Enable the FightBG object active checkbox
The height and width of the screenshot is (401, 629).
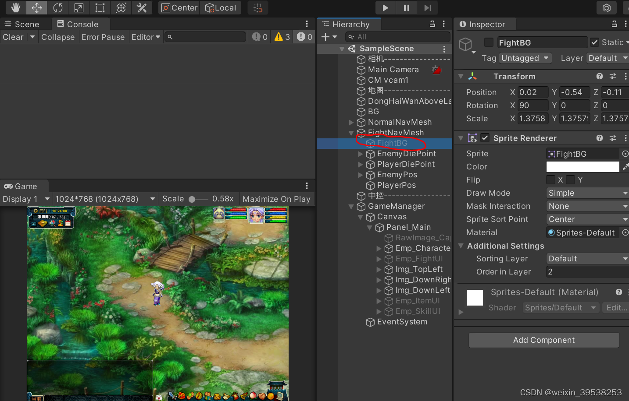(x=489, y=42)
